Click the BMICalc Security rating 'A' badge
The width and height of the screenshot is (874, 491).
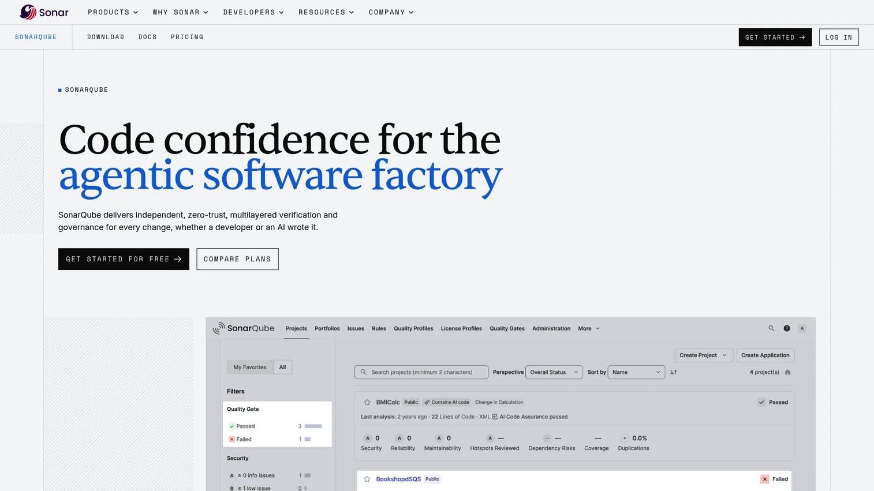(x=368, y=438)
